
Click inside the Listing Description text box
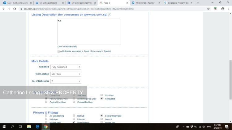point(89,32)
